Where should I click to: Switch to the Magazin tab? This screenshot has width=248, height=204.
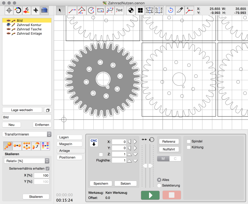click(x=69, y=144)
